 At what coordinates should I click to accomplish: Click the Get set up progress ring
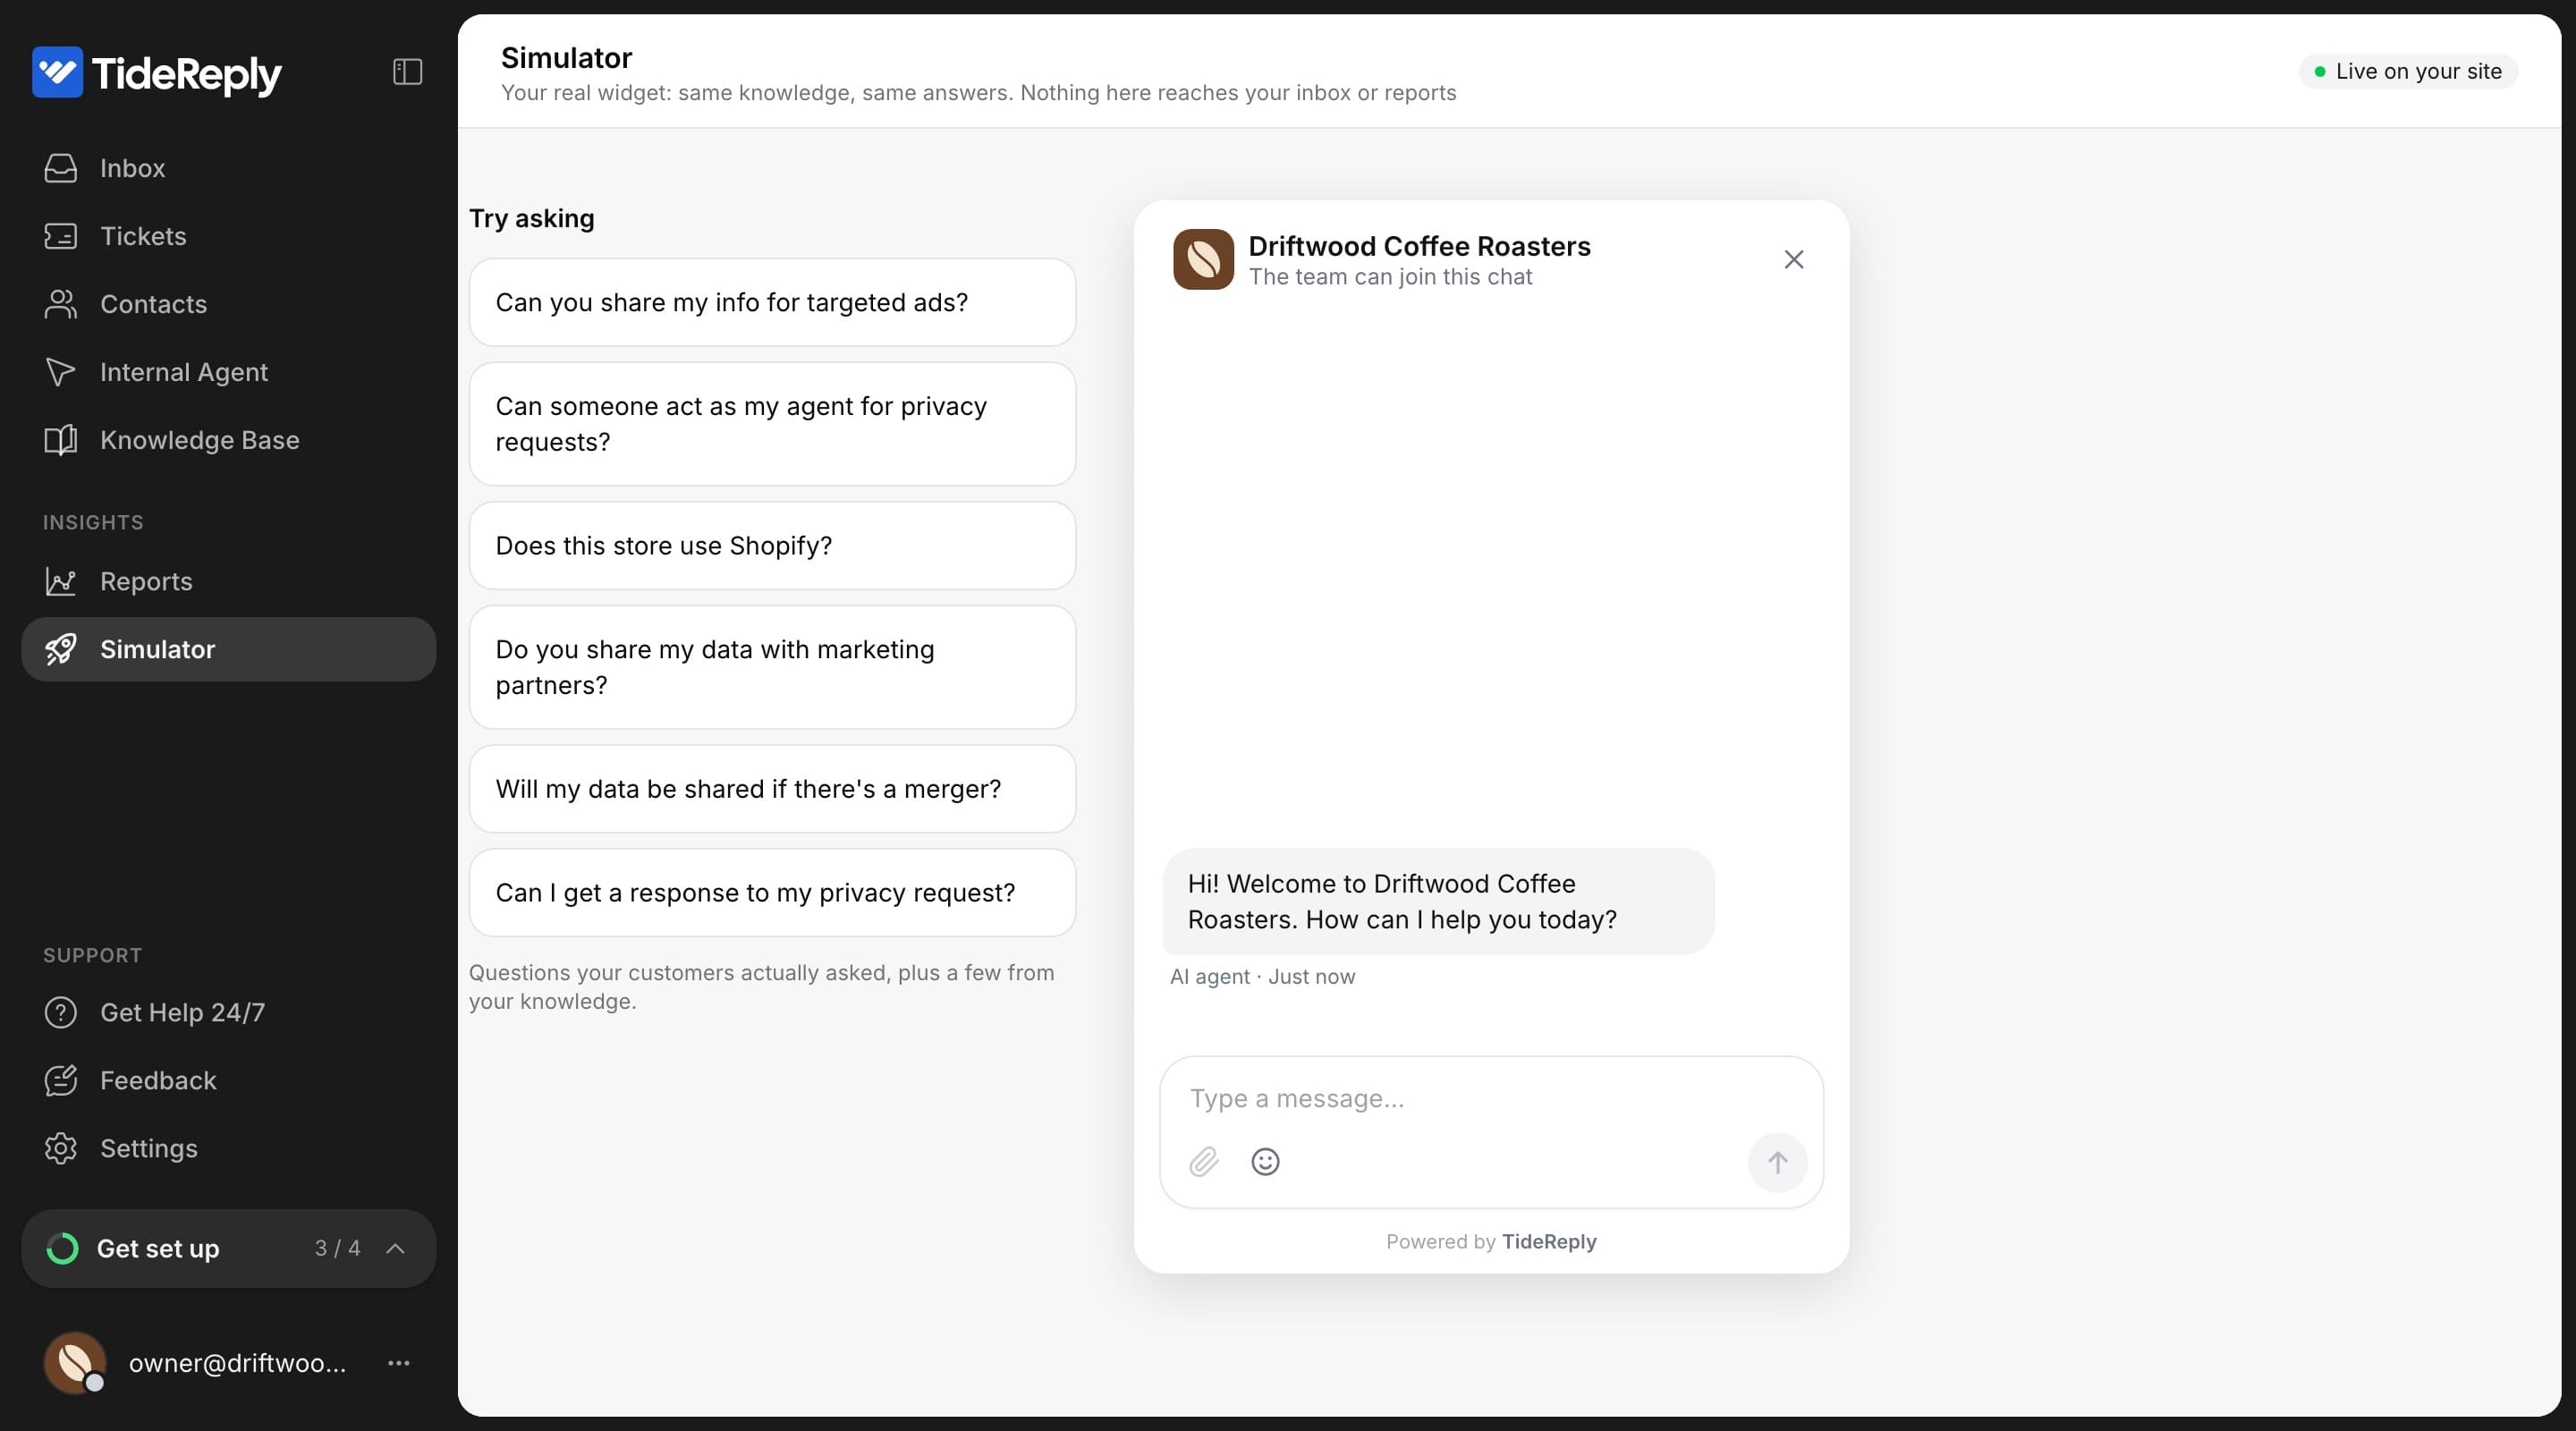point(62,1248)
